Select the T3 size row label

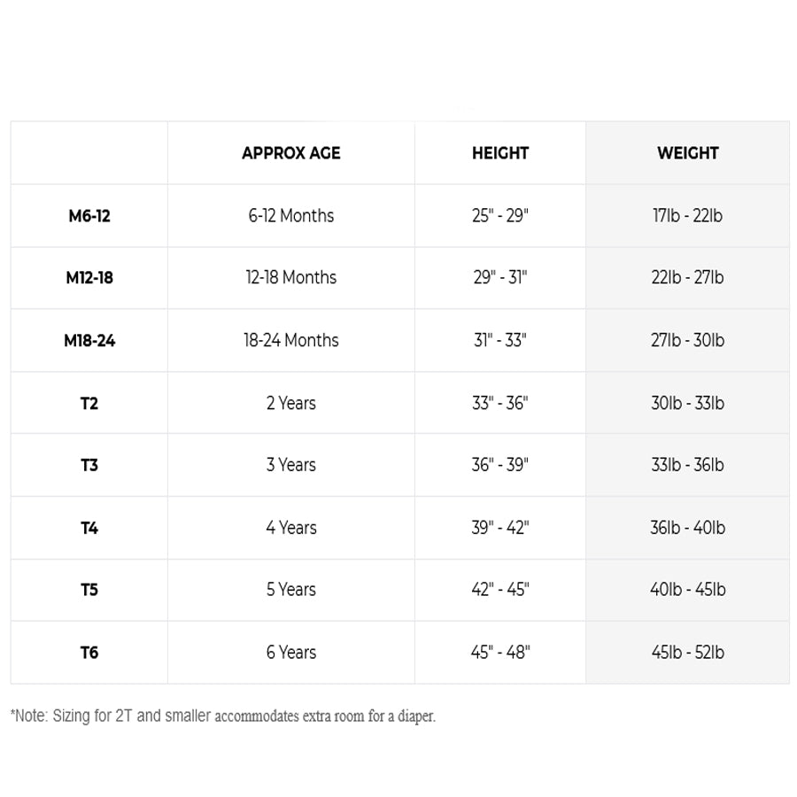pyautogui.click(x=89, y=465)
